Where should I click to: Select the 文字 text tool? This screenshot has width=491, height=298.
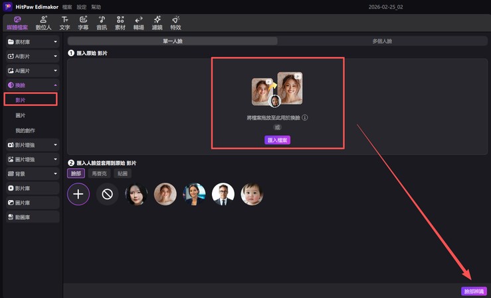(65, 23)
